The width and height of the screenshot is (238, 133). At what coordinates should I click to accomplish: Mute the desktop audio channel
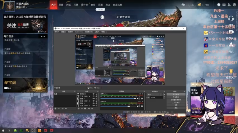tap(138, 106)
